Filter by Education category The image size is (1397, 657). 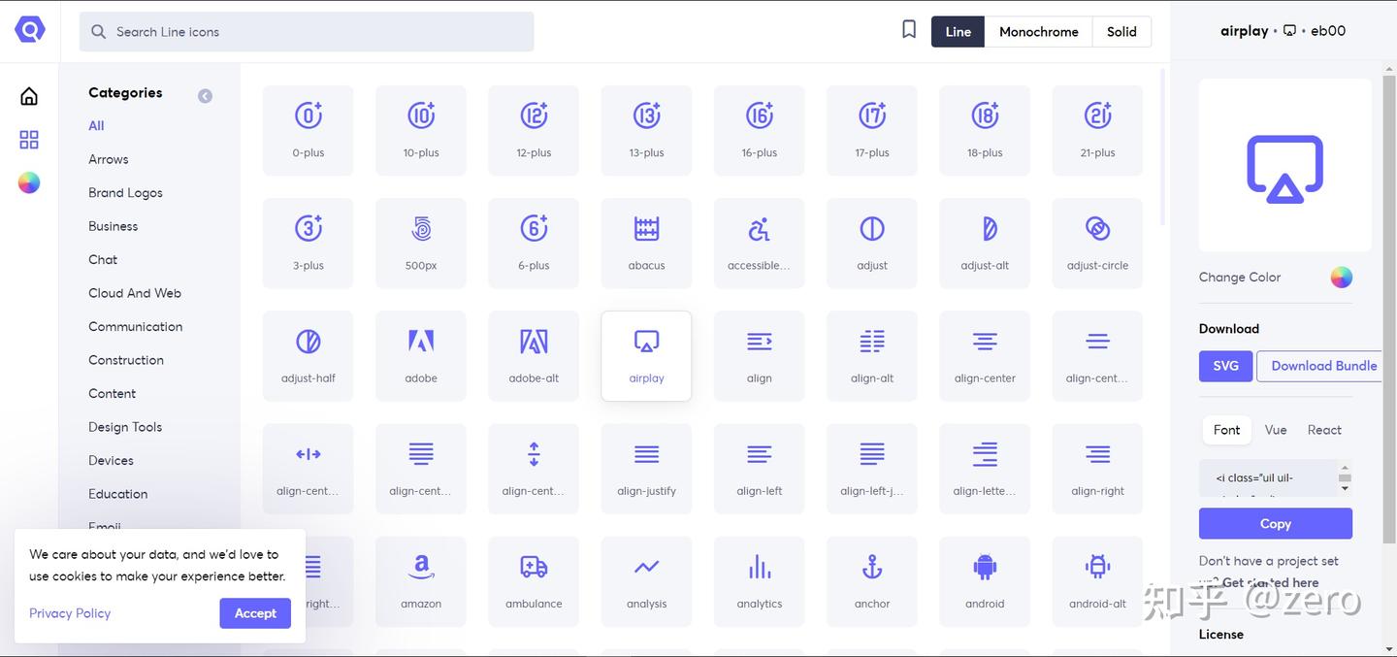(x=117, y=494)
